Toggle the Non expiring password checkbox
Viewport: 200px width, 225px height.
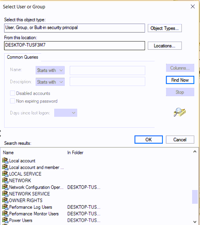(12, 101)
